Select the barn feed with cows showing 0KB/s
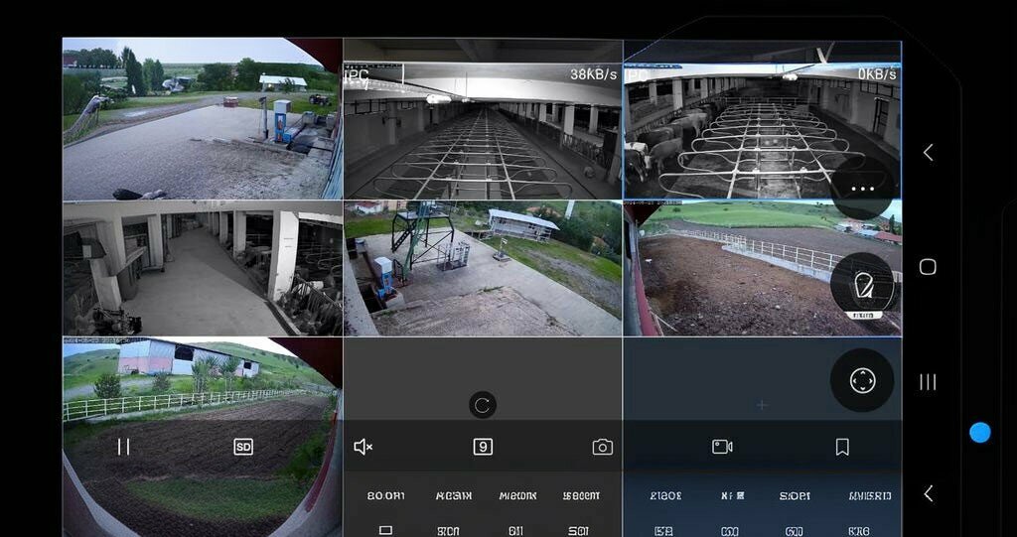Image resolution: width=1017 pixels, height=537 pixels. click(762, 119)
